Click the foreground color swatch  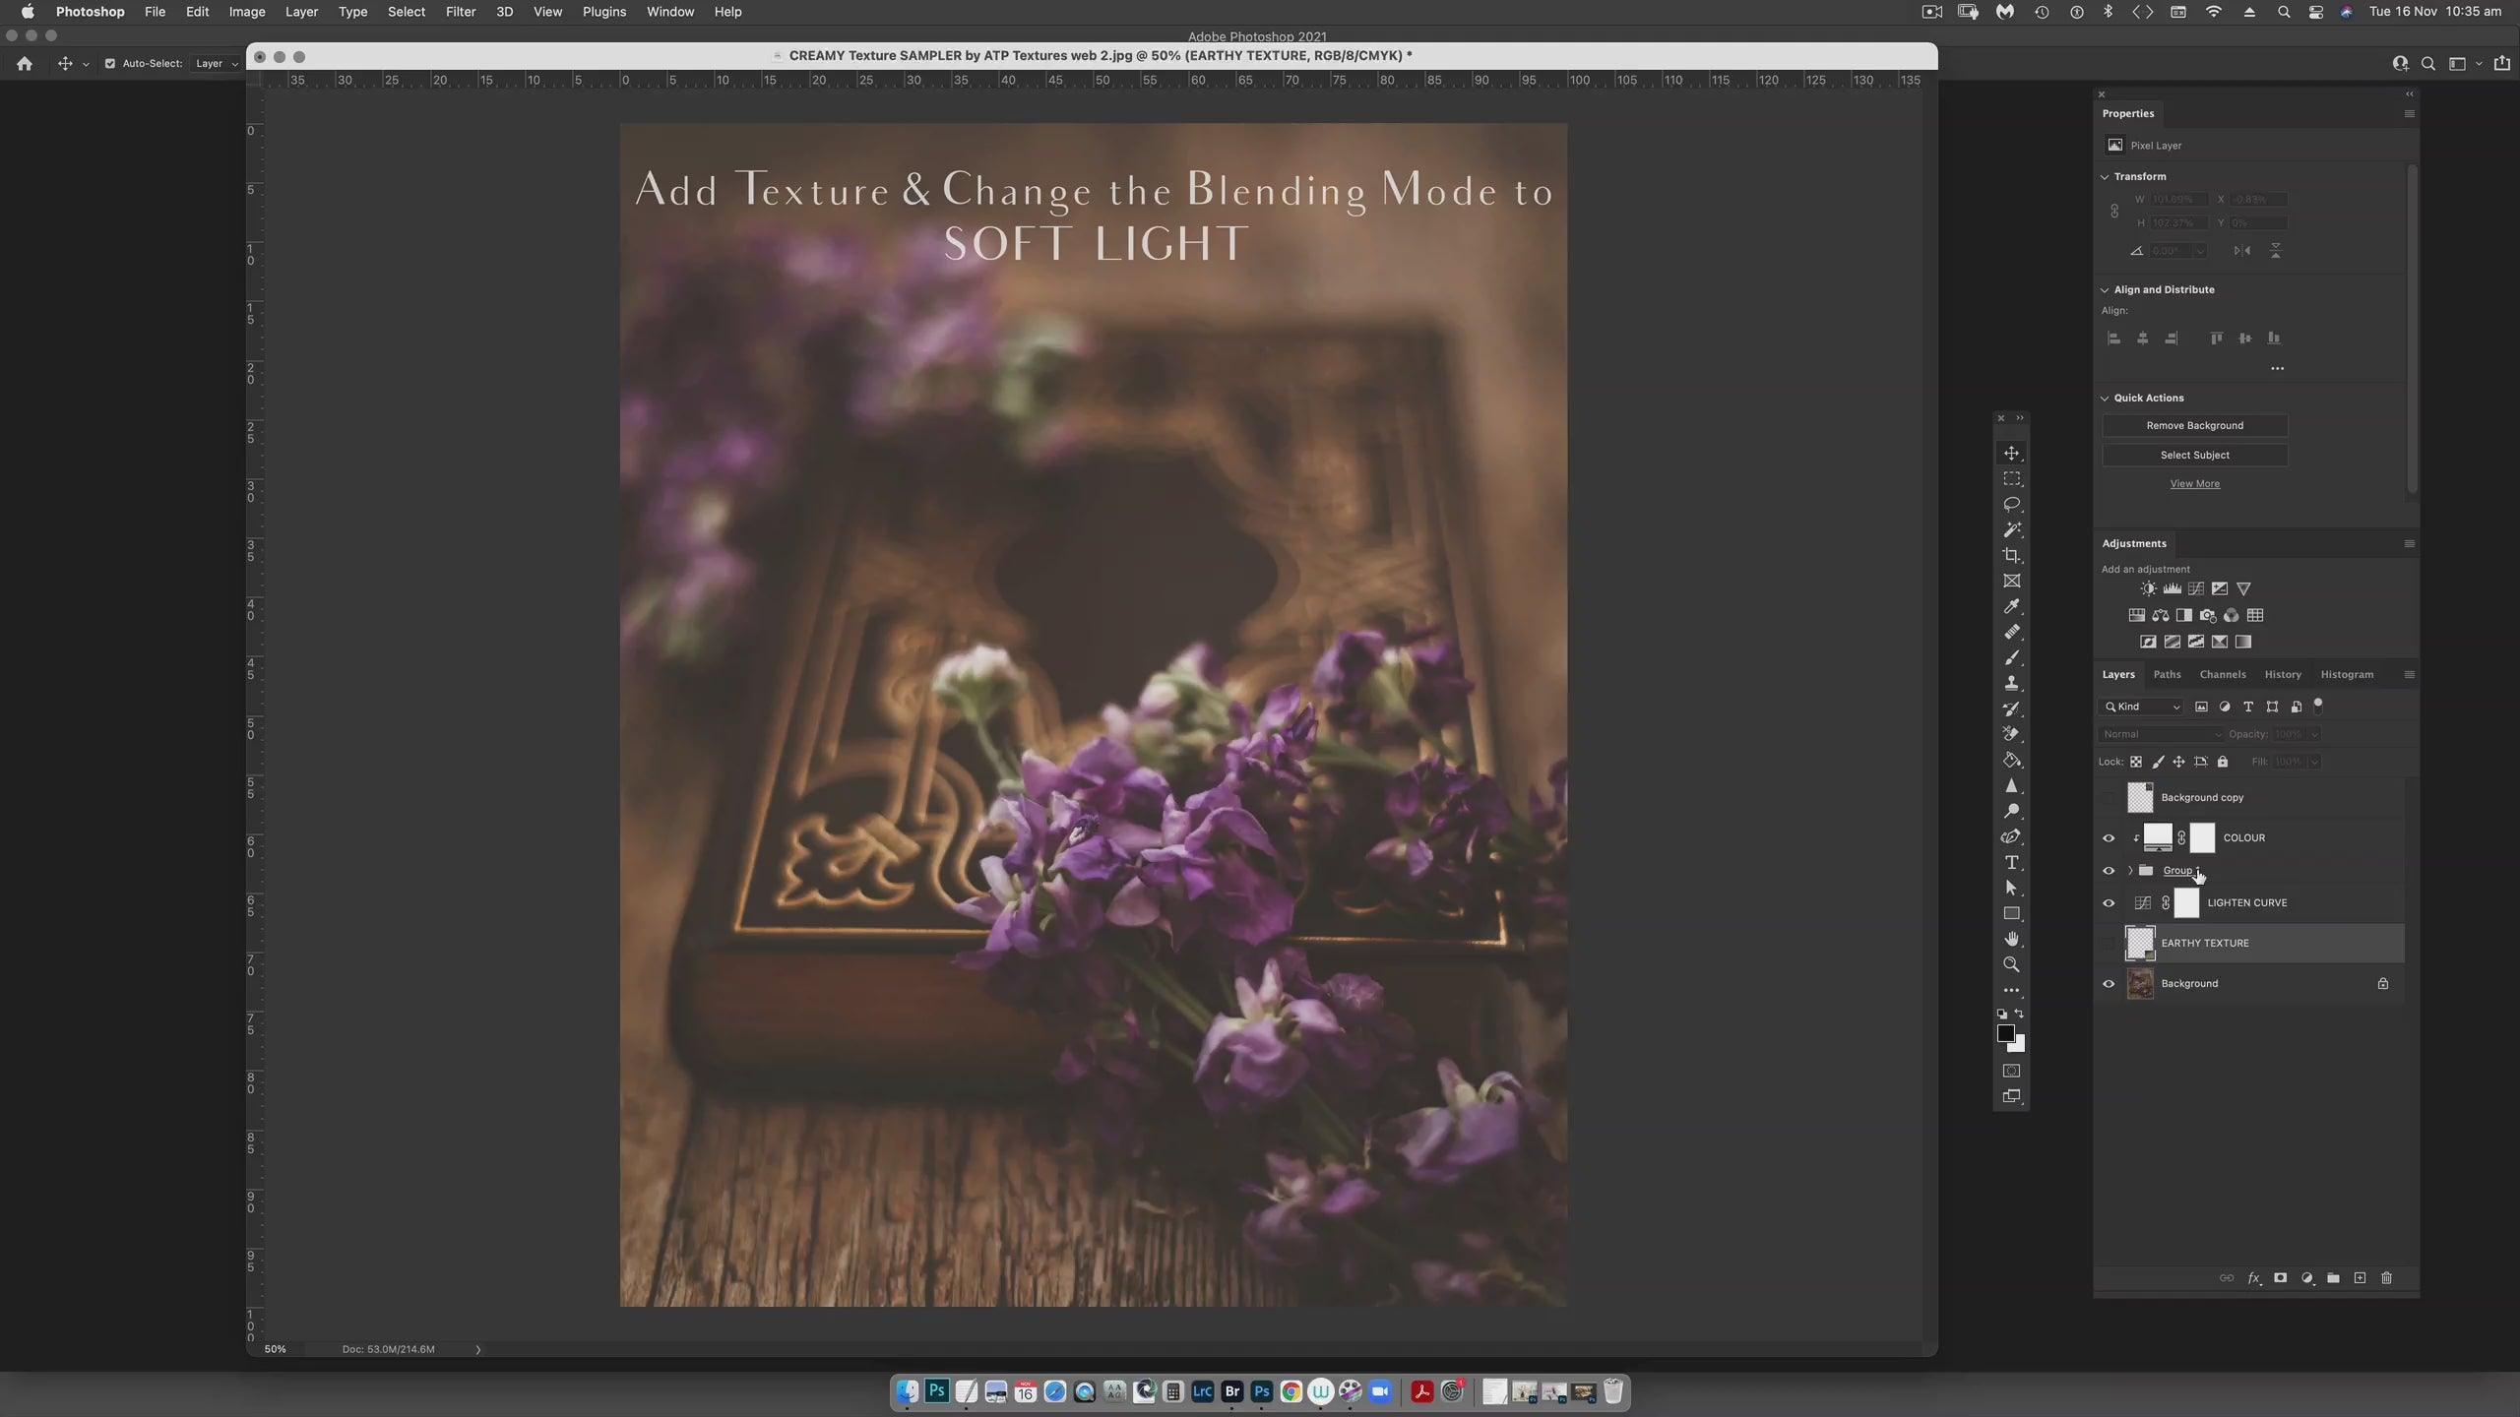click(x=2004, y=1032)
